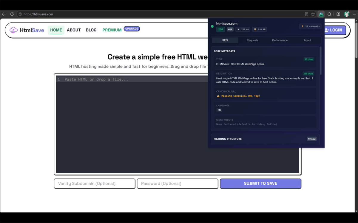Click the 200 status code badge in popup

tap(221, 29)
